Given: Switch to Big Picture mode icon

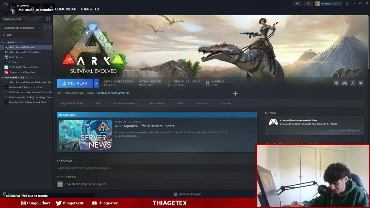Looking at the screenshot, I should (x=347, y=3).
